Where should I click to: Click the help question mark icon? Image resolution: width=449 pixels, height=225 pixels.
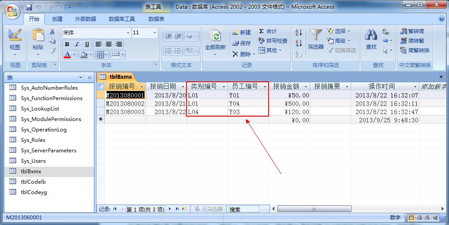tap(441, 19)
